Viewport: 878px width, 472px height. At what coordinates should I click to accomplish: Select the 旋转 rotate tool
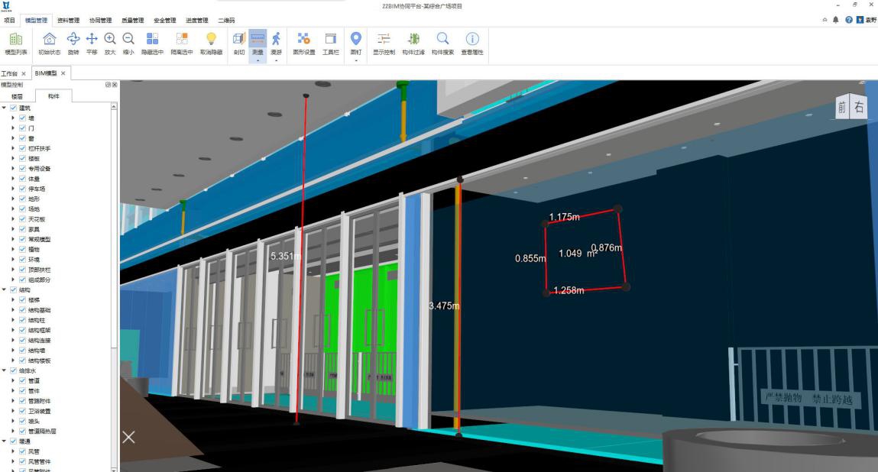(x=73, y=44)
